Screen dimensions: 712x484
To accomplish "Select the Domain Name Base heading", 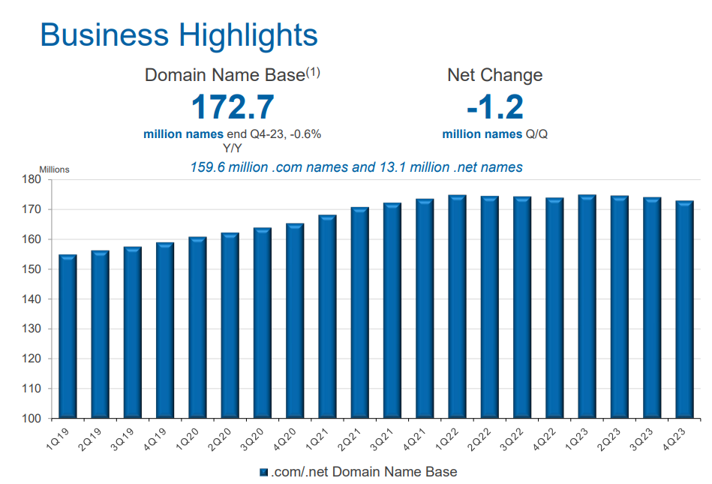I will 232,74.
